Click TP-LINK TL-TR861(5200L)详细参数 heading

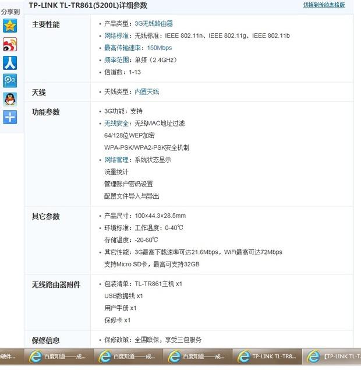88,5
